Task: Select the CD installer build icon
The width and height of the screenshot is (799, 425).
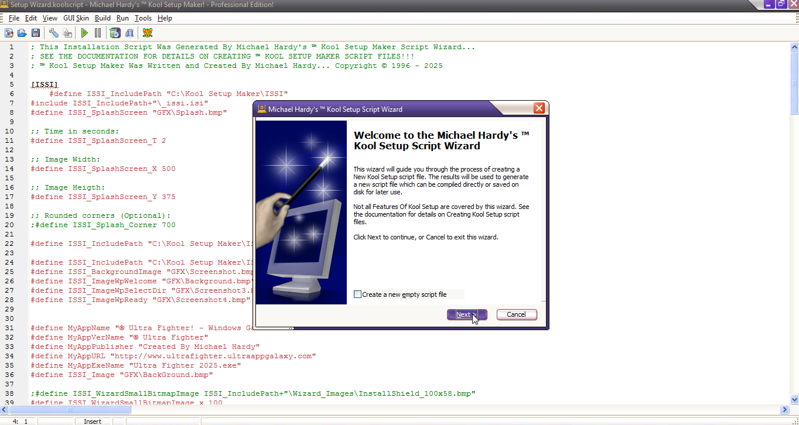Action: click(x=115, y=33)
